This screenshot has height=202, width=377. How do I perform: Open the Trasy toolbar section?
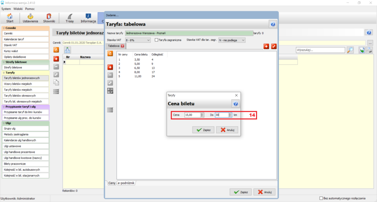tap(70, 18)
